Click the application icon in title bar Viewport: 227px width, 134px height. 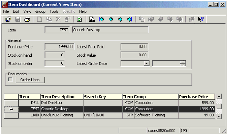(x=4, y=4)
